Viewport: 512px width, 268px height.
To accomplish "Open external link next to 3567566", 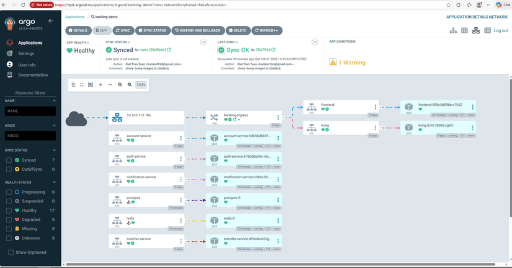I will 273,50.
